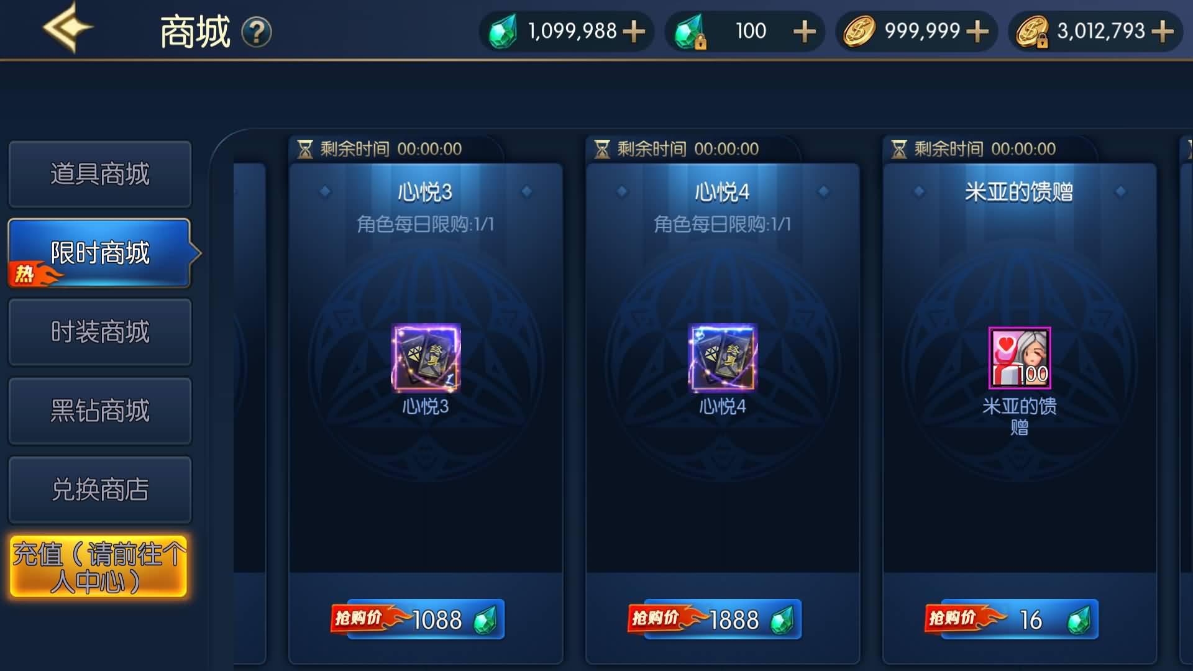Image resolution: width=1193 pixels, height=671 pixels.
Task: Switch to 道具商城 tab
Action: [99, 174]
